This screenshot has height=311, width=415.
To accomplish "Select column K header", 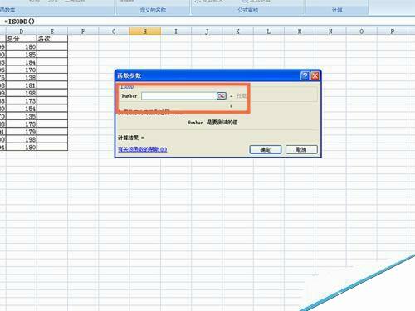I will [x=237, y=32].
